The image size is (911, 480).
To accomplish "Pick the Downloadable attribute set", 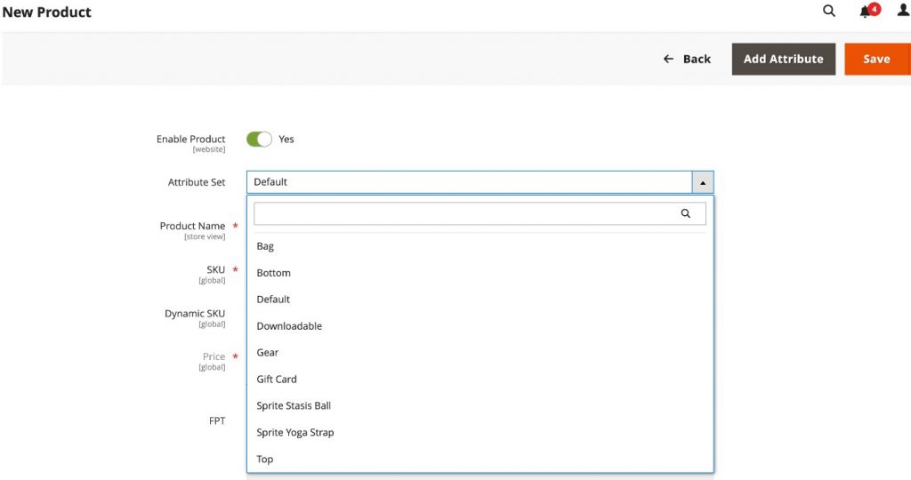I will [289, 326].
